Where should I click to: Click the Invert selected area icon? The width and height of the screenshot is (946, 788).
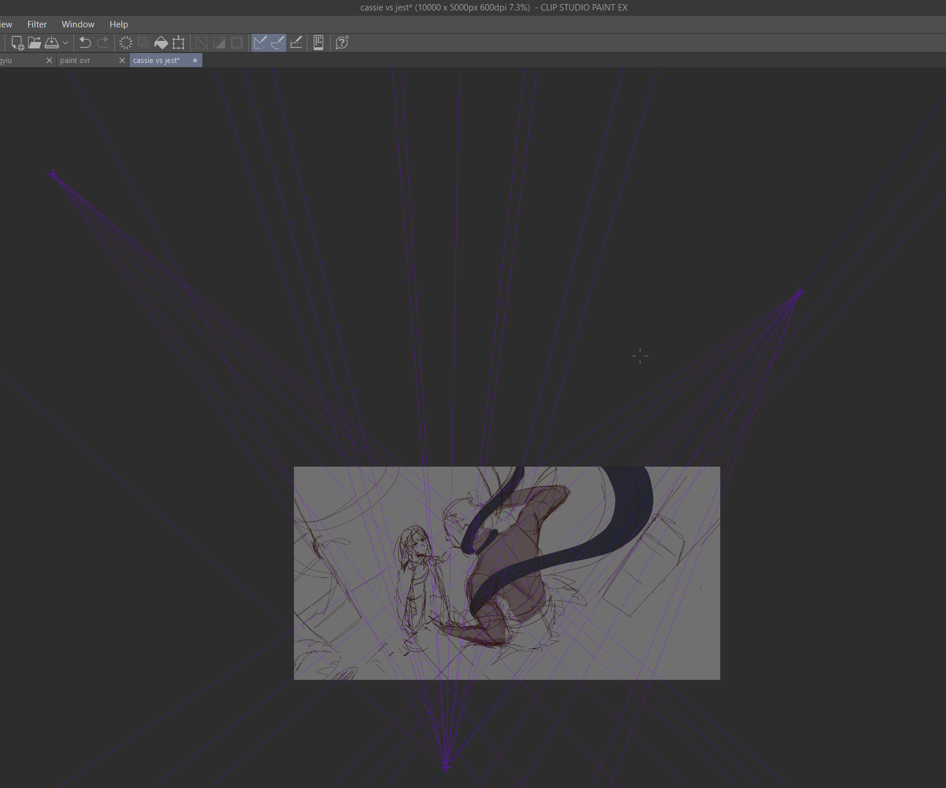pyautogui.click(x=219, y=43)
